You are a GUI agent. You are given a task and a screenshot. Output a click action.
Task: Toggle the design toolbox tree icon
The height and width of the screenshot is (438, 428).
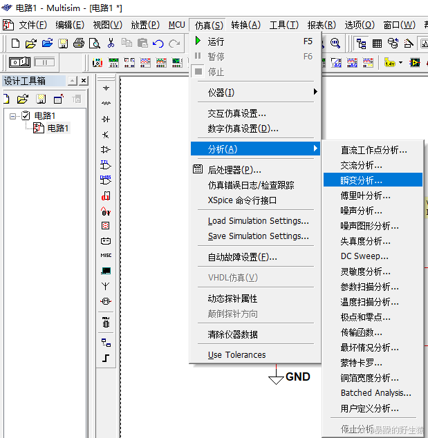(361, 44)
